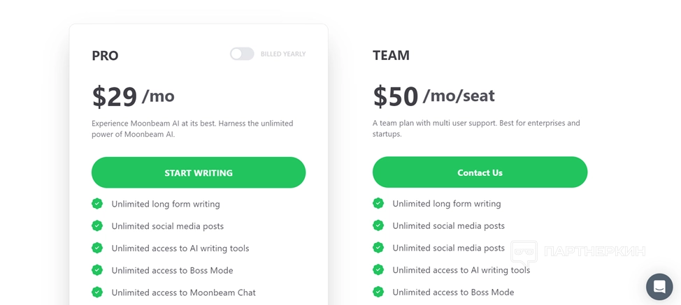Viewport: 681px width, 305px height.
Task: Toggle the Billed Yearly switch
Action: [x=242, y=54]
